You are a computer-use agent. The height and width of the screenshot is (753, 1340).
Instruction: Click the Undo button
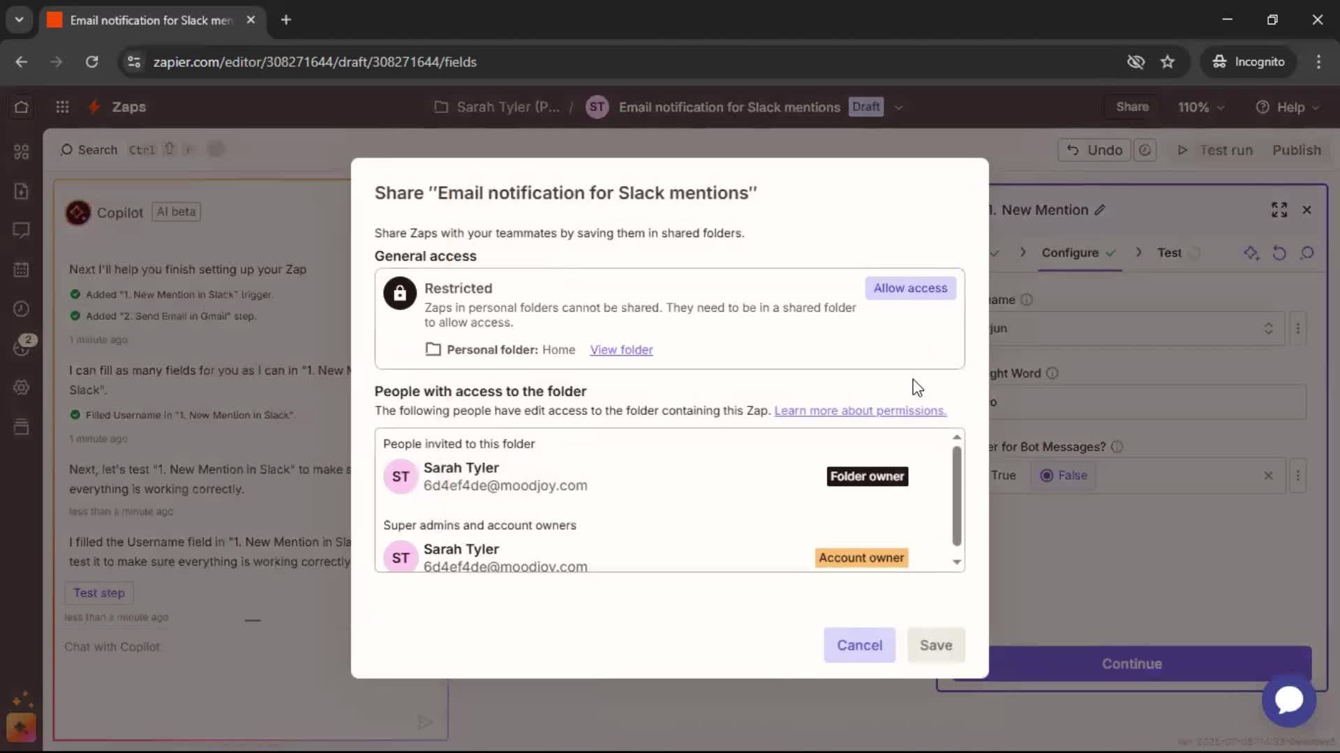1094,150
